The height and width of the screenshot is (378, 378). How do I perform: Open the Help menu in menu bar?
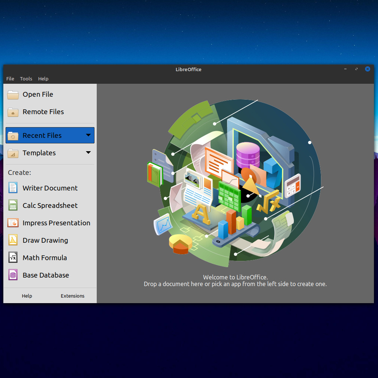coord(43,79)
